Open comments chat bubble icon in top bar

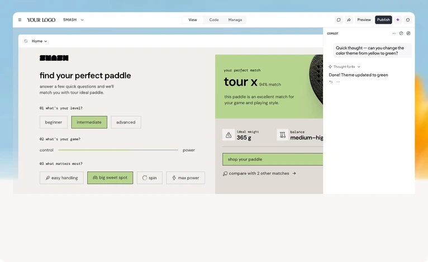[339, 20]
